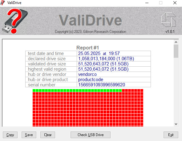The height and width of the screenshot is (141, 182).
Task: Minimize the ValiDrive window
Action: pos(147,3)
